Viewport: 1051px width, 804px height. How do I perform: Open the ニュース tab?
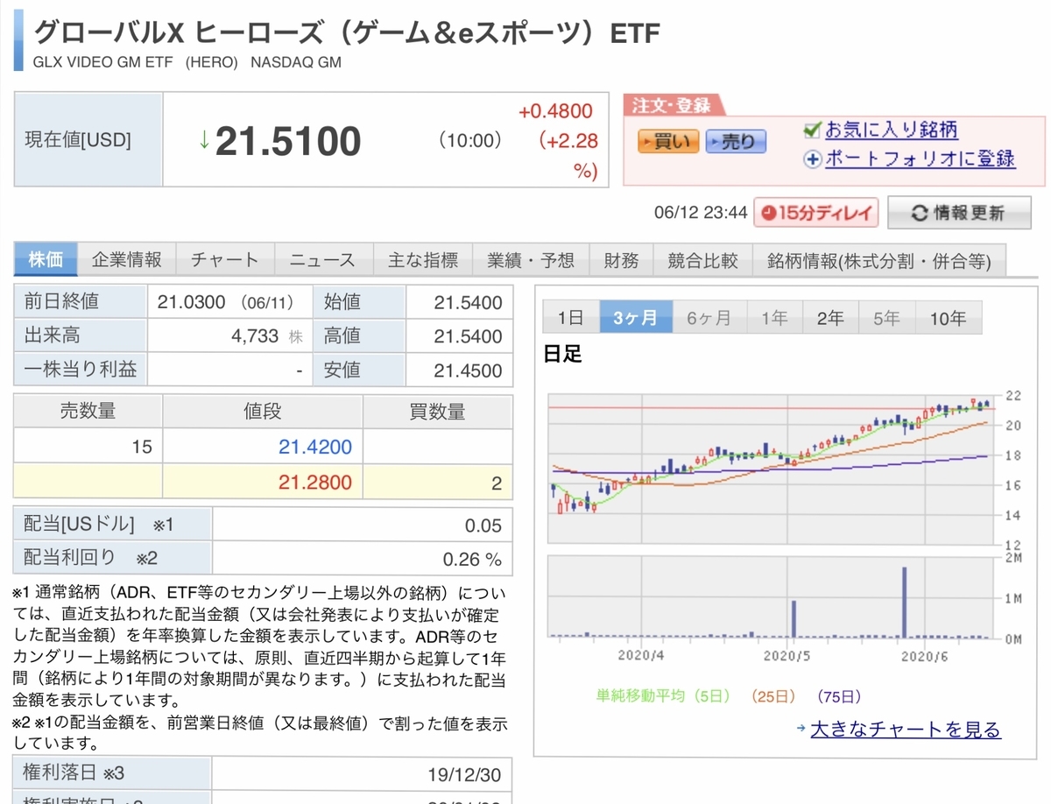pos(323,260)
